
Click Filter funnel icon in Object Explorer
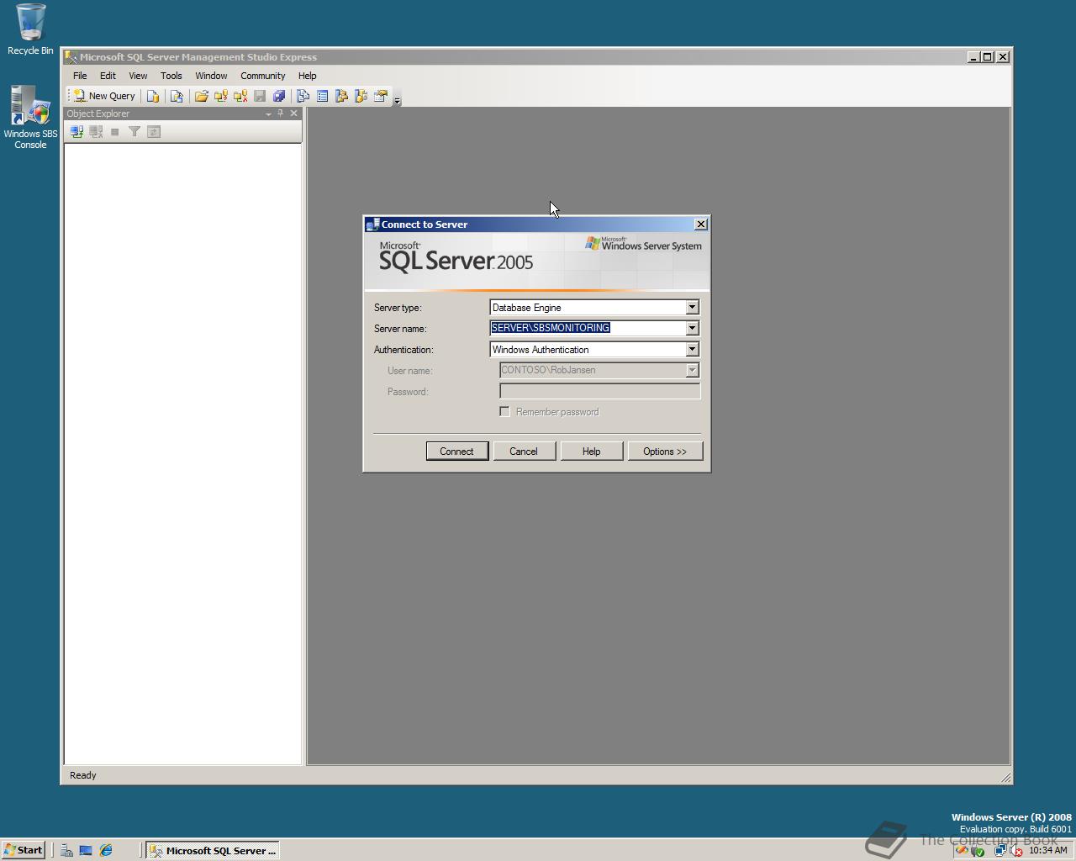click(x=134, y=131)
